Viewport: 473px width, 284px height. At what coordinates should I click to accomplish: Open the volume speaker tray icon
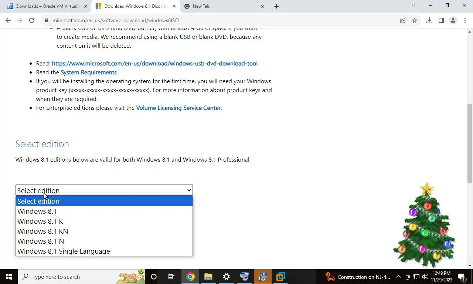[425, 277]
